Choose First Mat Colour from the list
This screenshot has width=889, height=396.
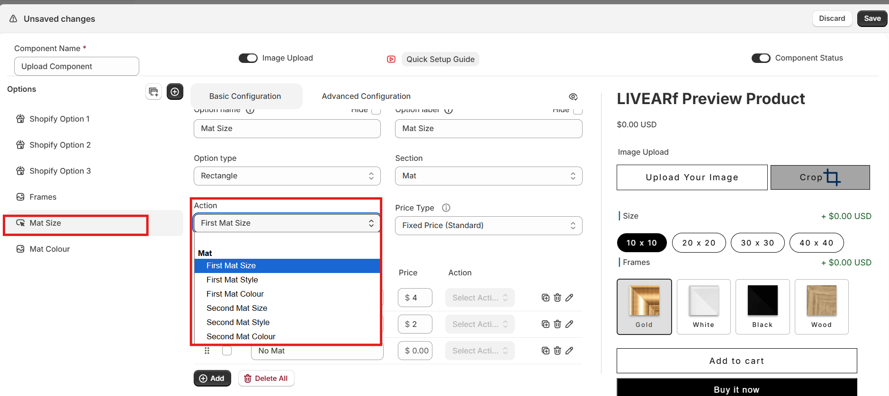pyautogui.click(x=287, y=294)
